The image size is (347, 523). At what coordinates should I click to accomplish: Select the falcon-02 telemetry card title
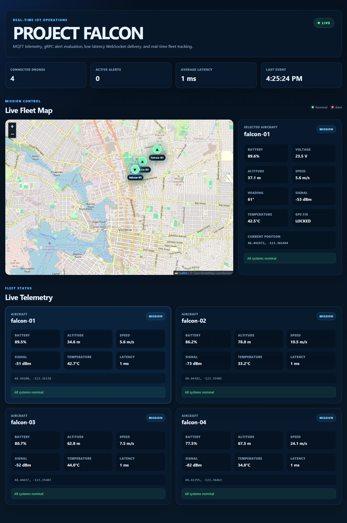194,321
